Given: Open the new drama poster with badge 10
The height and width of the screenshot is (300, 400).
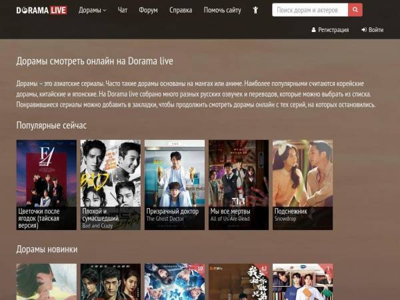Looking at the screenshot, I should (x=175, y=281).
